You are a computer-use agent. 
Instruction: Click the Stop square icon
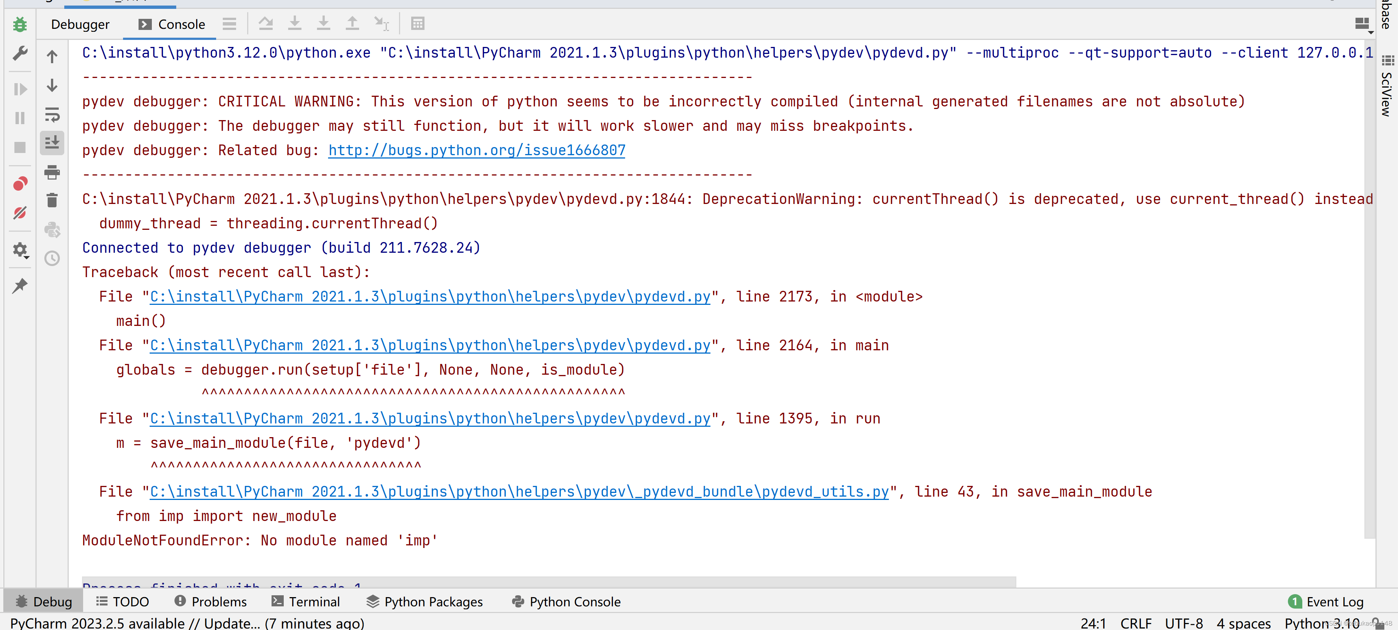pyautogui.click(x=20, y=147)
